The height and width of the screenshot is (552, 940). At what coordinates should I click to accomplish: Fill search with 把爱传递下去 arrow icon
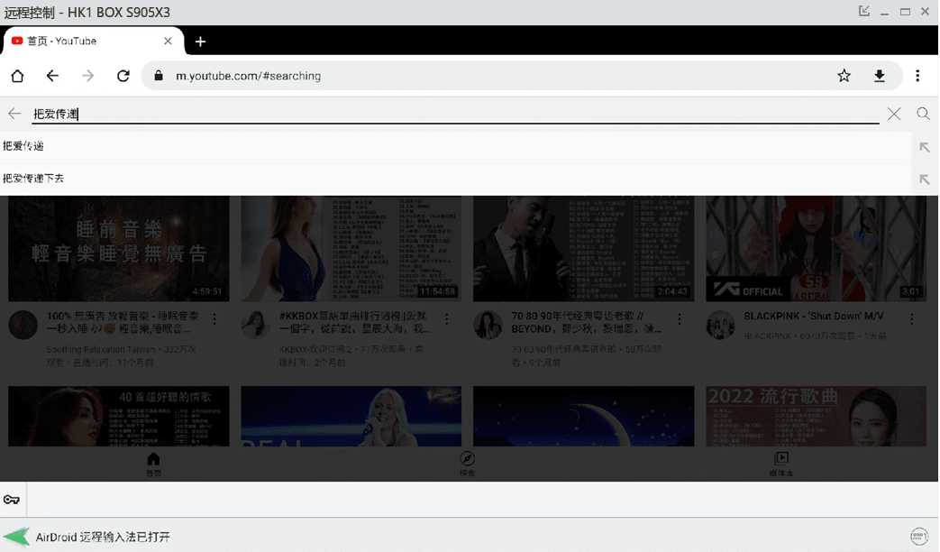click(924, 179)
